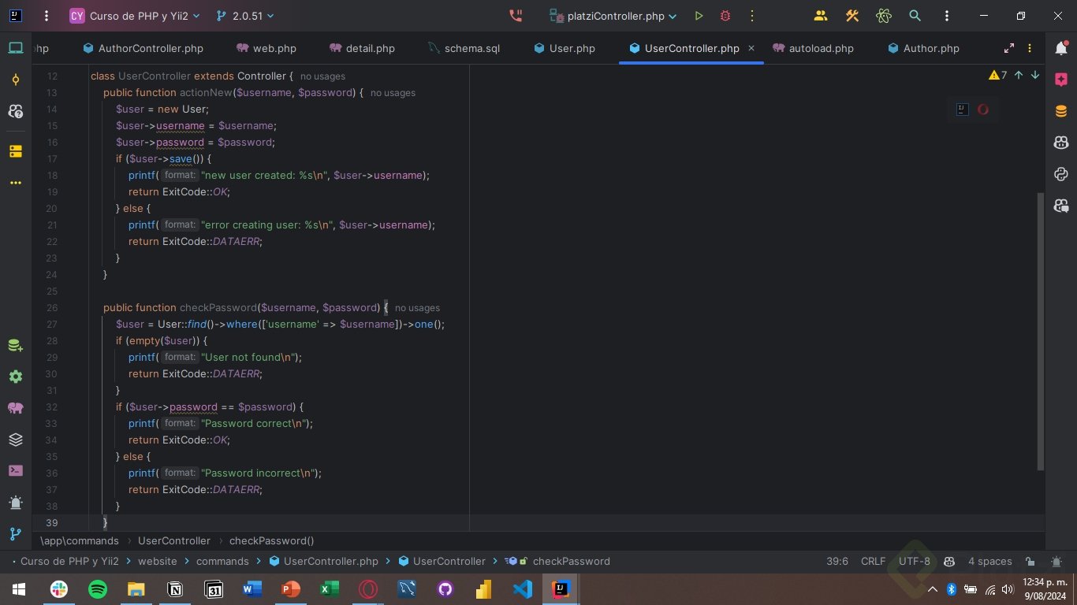Toggle the file read-only lock in status bar

(1030, 562)
